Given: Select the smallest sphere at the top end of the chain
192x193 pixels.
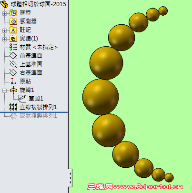Looking at the screenshot, I should click(x=163, y=11).
